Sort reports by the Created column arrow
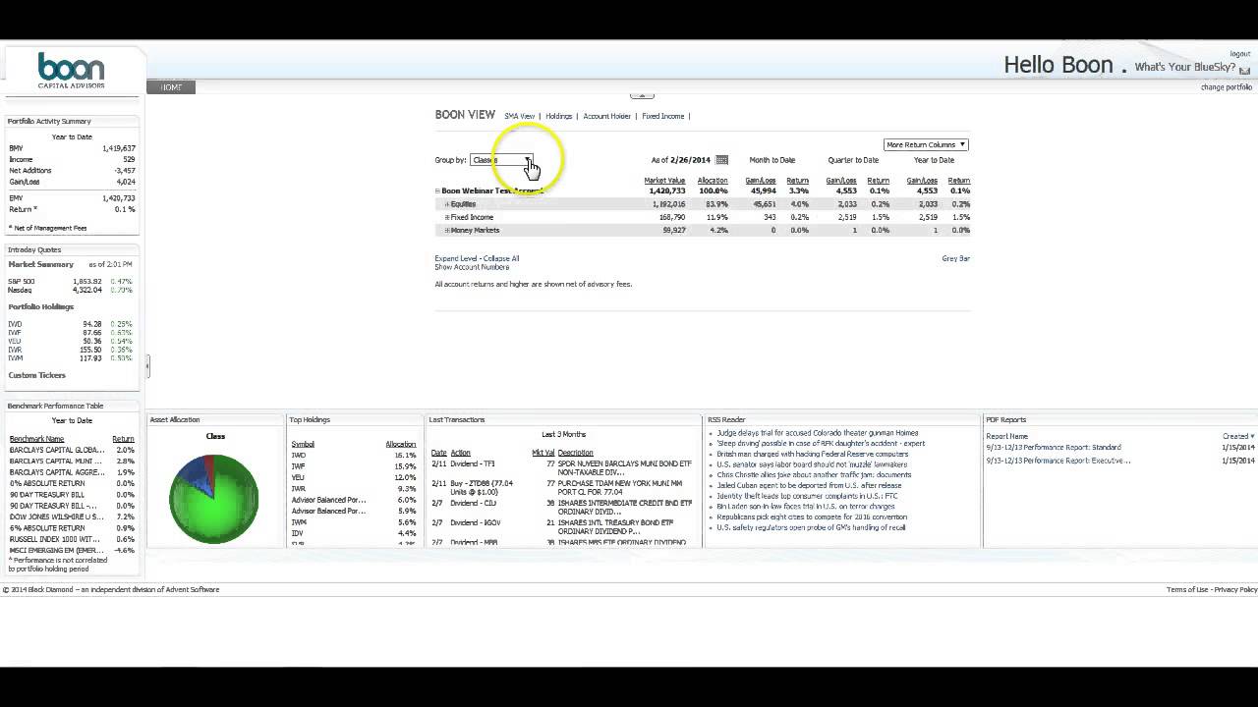This screenshot has height=707, width=1258. 1253,436
